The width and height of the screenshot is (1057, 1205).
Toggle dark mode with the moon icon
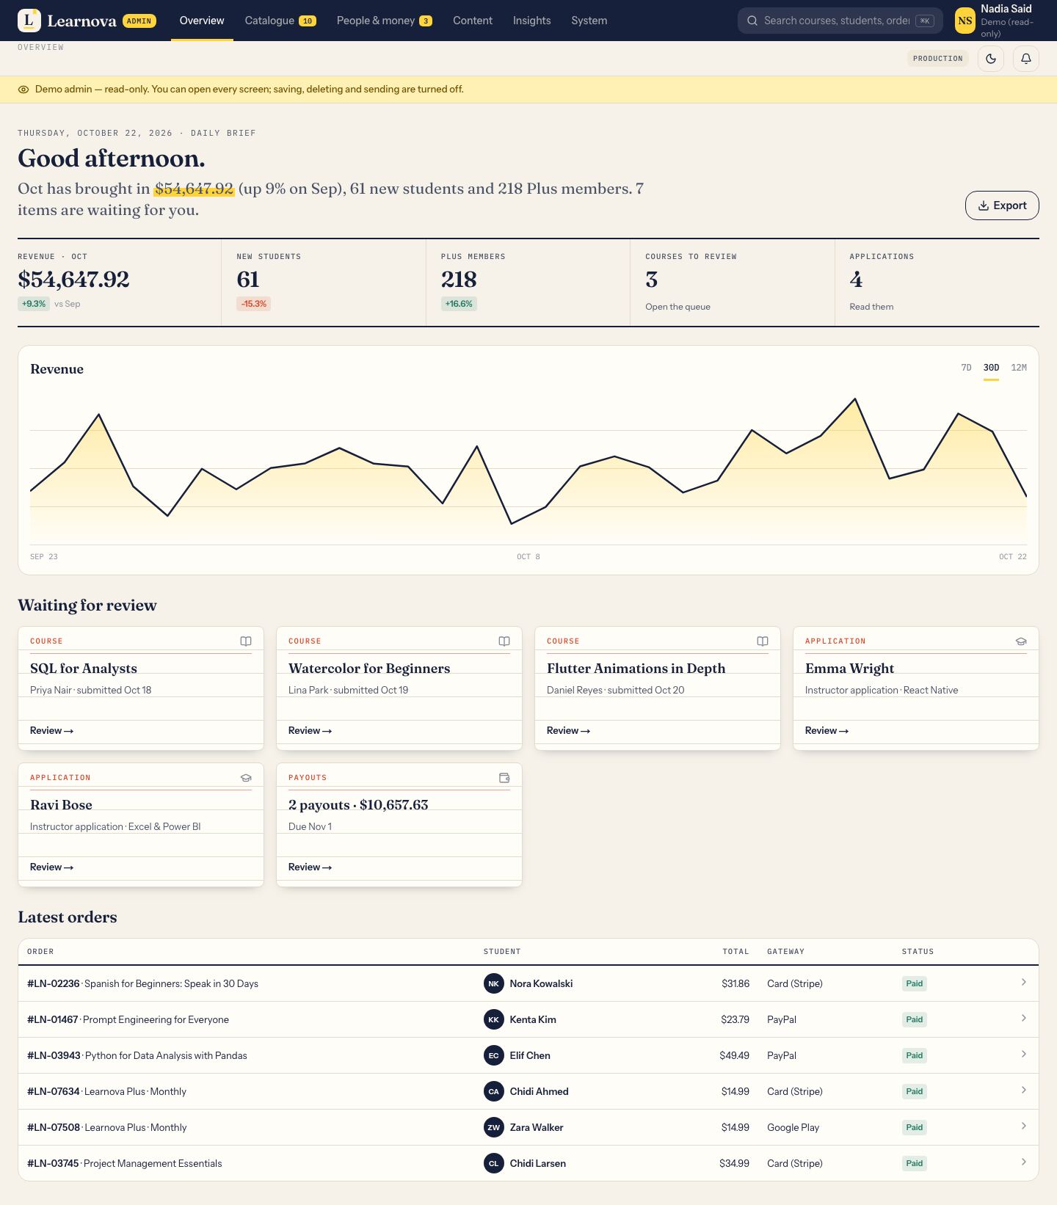pos(991,59)
